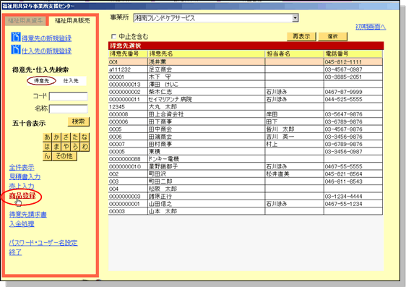406x287 pixels.
Task: Select customer row 町田沢
Action: 245,174
